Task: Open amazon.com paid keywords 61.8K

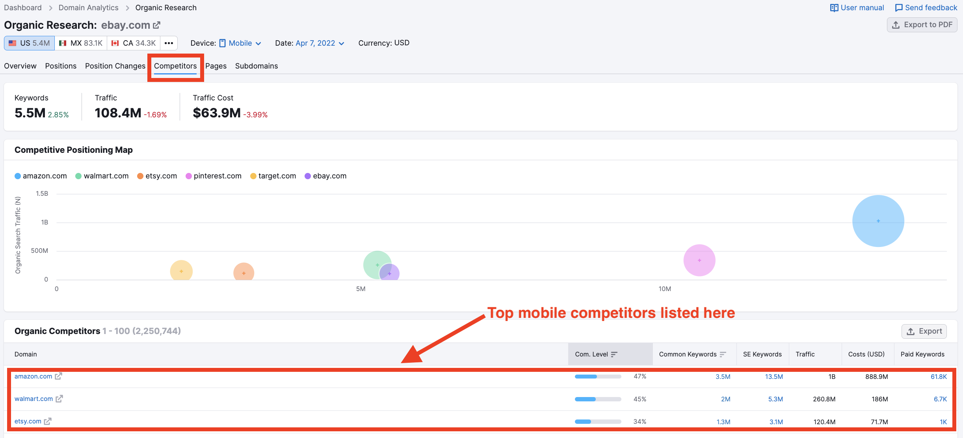Action: coord(939,377)
